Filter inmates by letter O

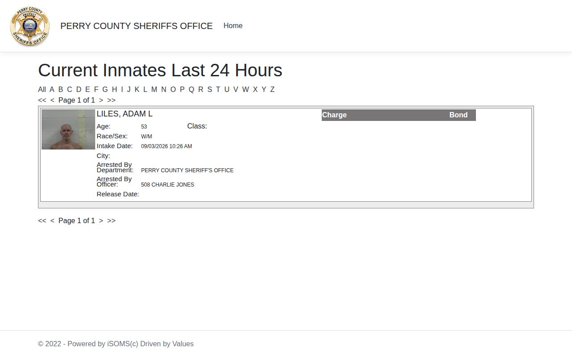pos(173,89)
